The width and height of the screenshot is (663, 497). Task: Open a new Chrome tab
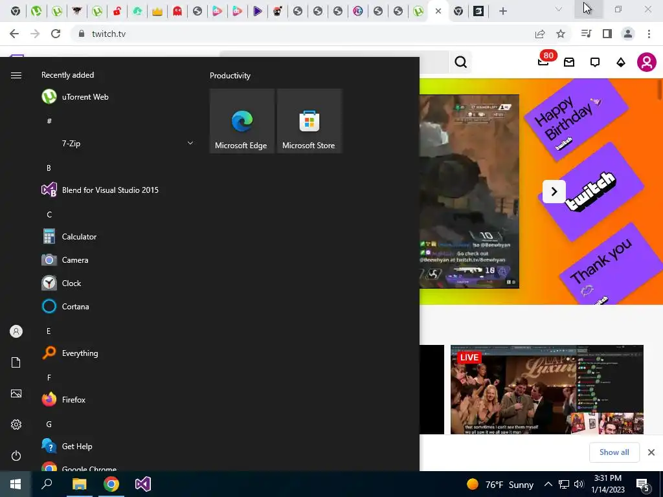pos(502,11)
